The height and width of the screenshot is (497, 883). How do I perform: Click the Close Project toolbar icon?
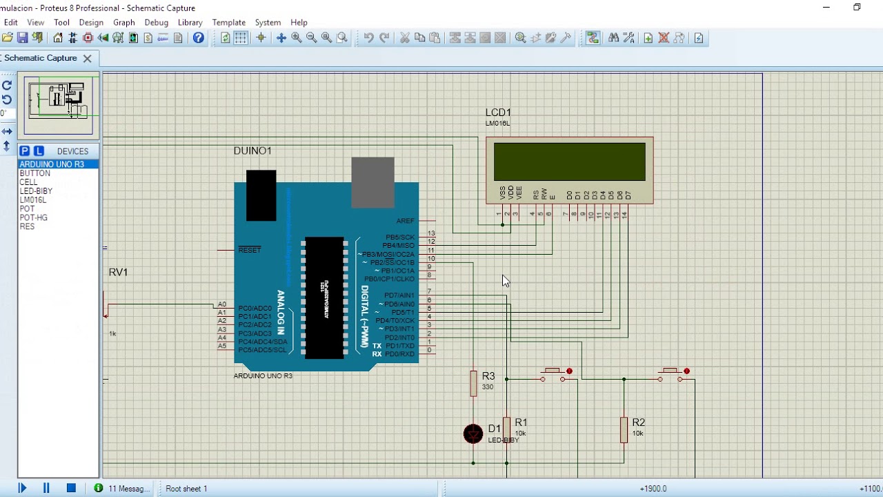tap(37, 38)
